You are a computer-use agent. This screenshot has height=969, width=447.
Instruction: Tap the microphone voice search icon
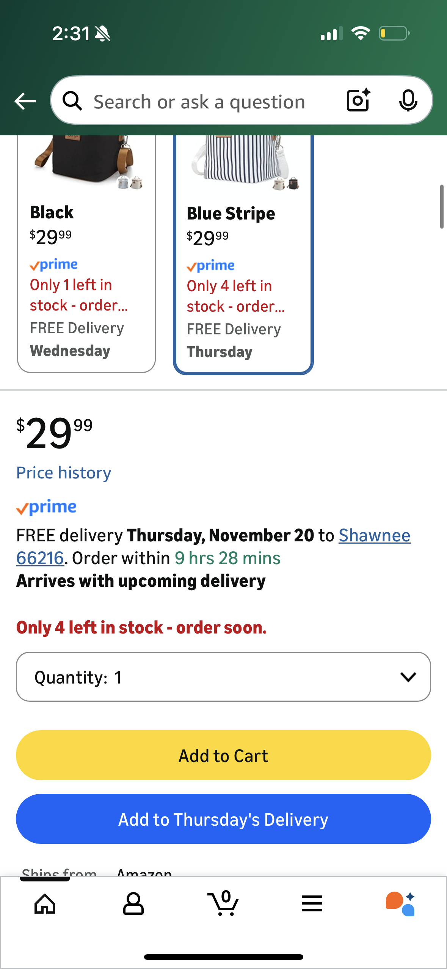[408, 101]
